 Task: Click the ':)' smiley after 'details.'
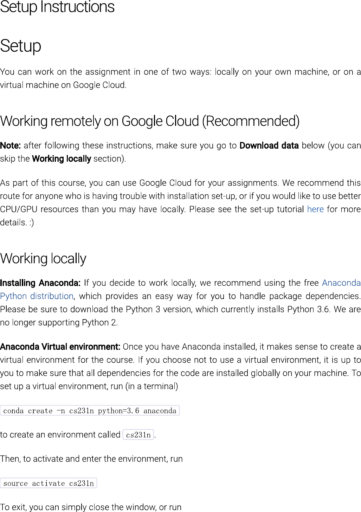pos(32,223)
